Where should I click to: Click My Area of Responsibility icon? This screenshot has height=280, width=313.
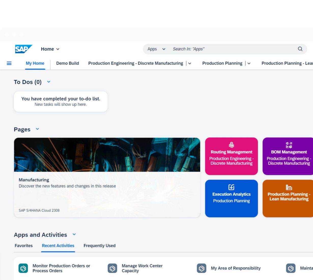202,268
